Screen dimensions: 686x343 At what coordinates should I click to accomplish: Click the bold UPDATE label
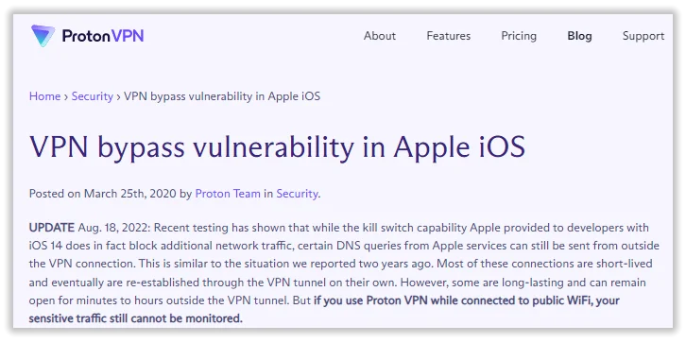pos(52,228)
